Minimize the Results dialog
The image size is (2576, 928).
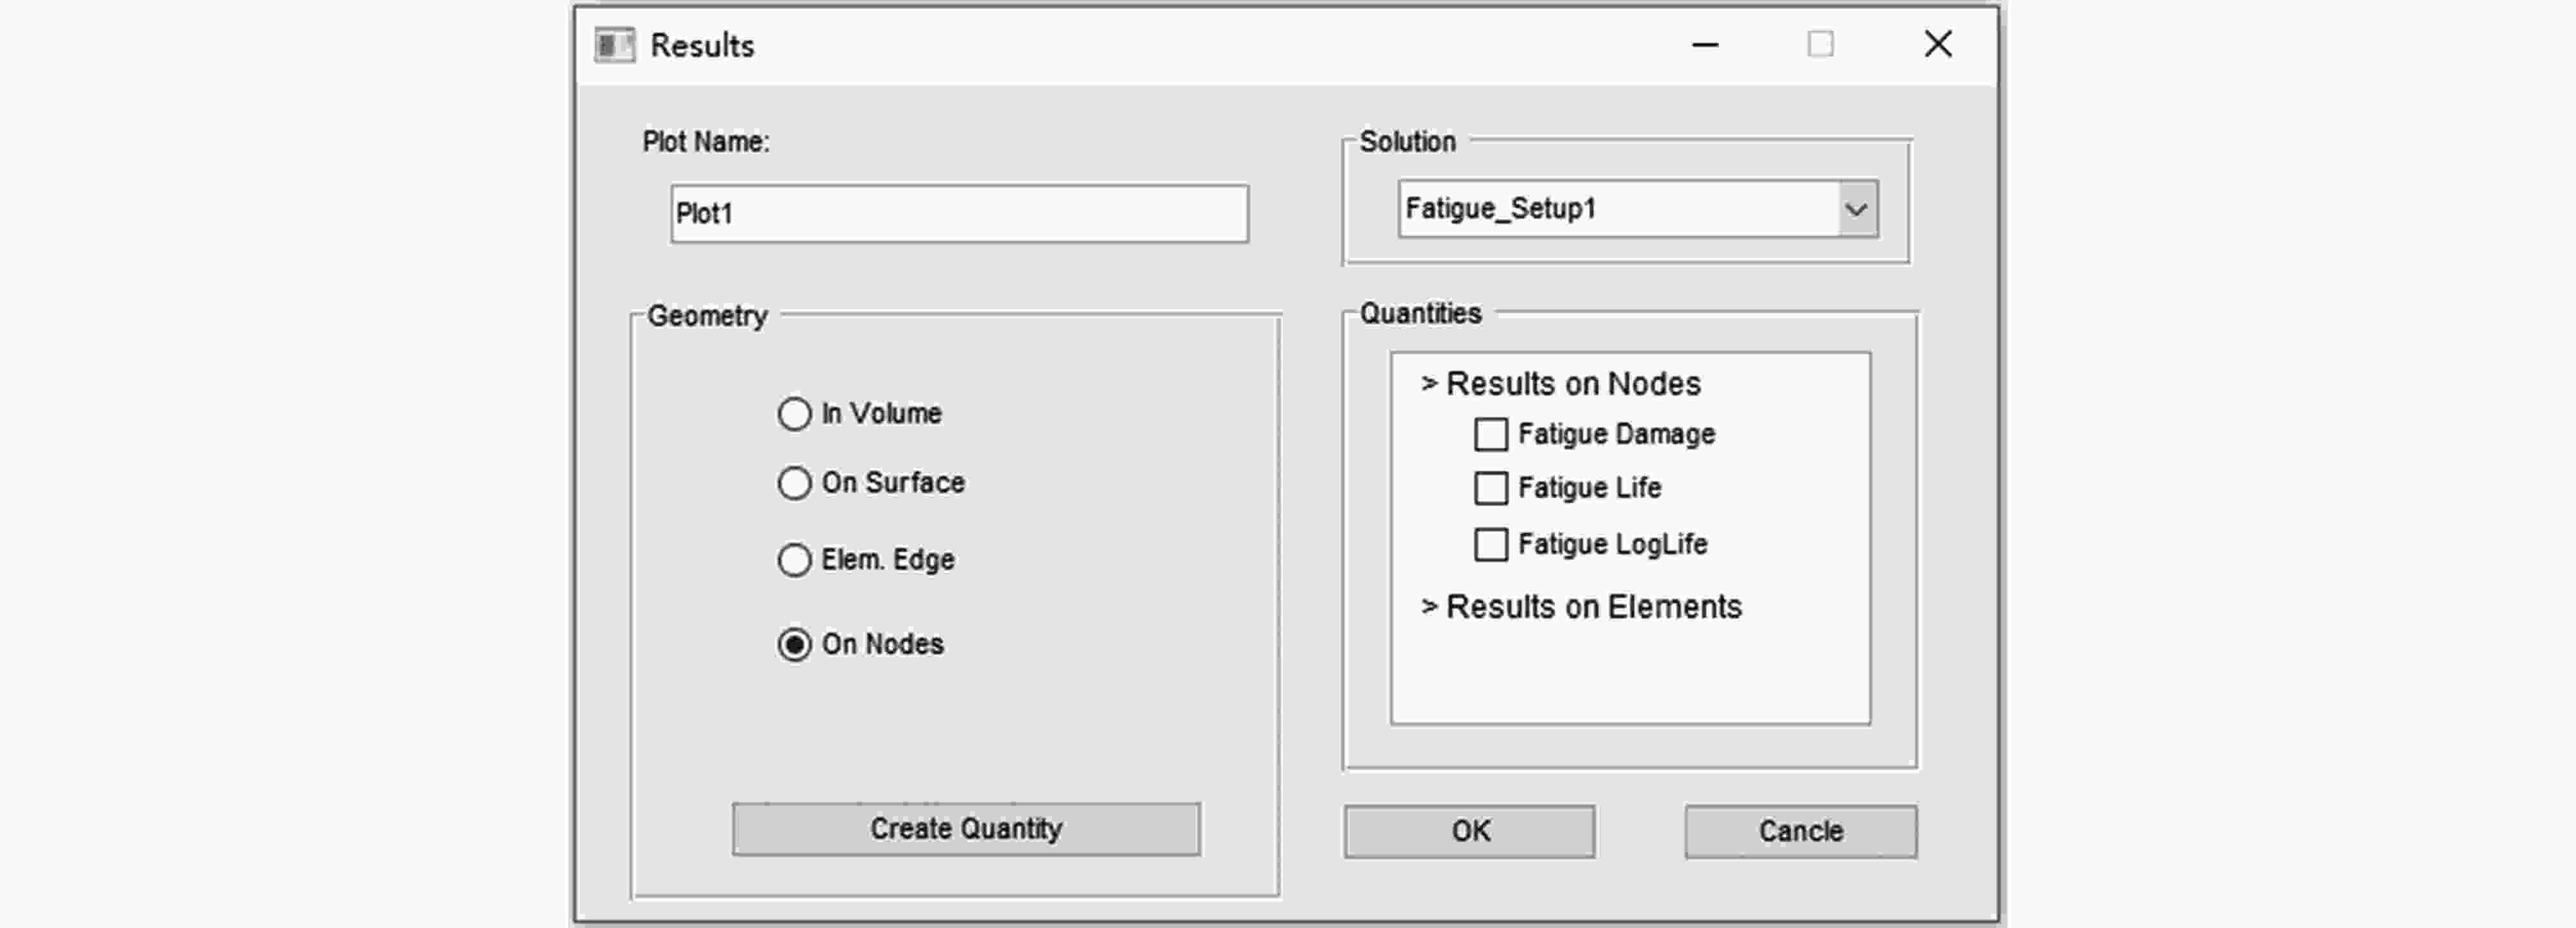[x=1705, y=44]
